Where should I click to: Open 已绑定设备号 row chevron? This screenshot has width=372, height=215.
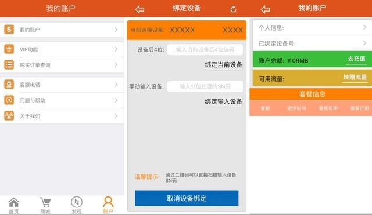click(364, 43)
